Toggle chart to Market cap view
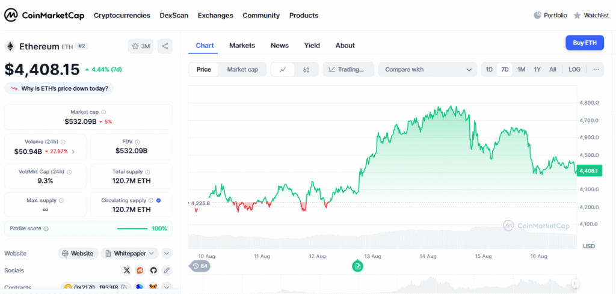This screenshot has height=294, width=616. point(242,70)
